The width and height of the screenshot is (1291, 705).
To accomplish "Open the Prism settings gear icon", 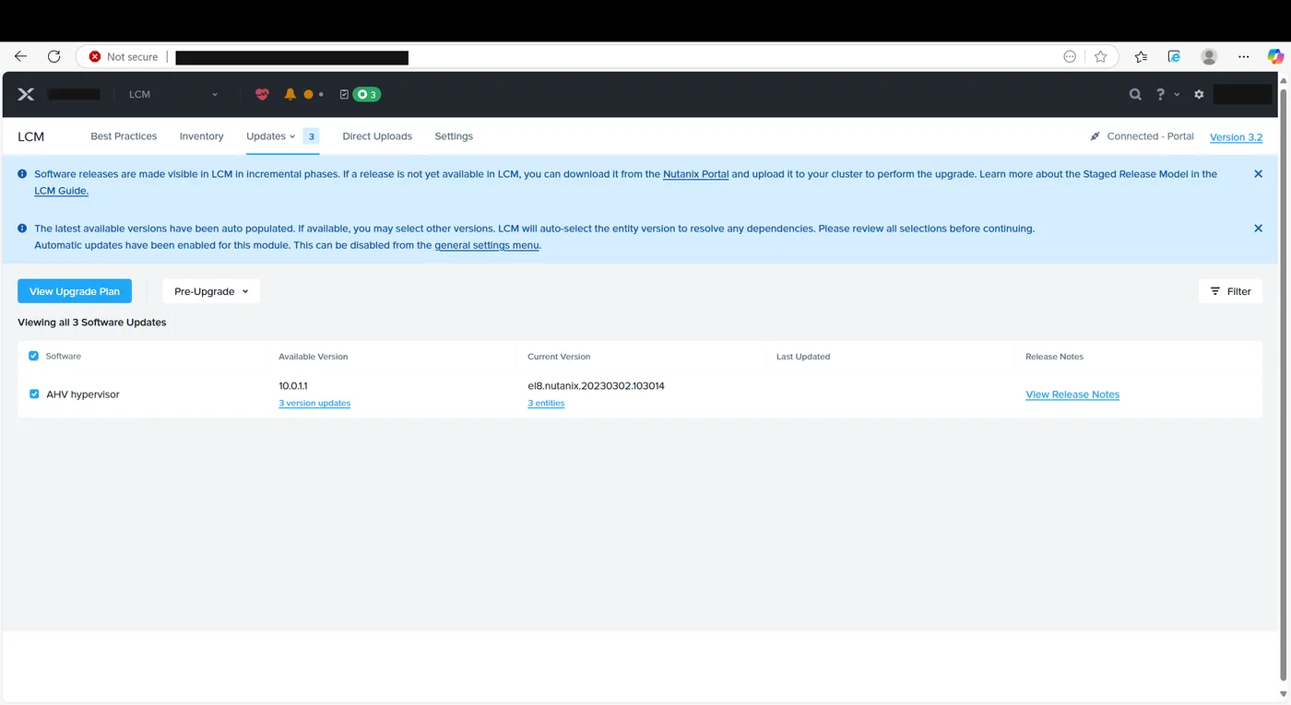I will coord(1199,94).
